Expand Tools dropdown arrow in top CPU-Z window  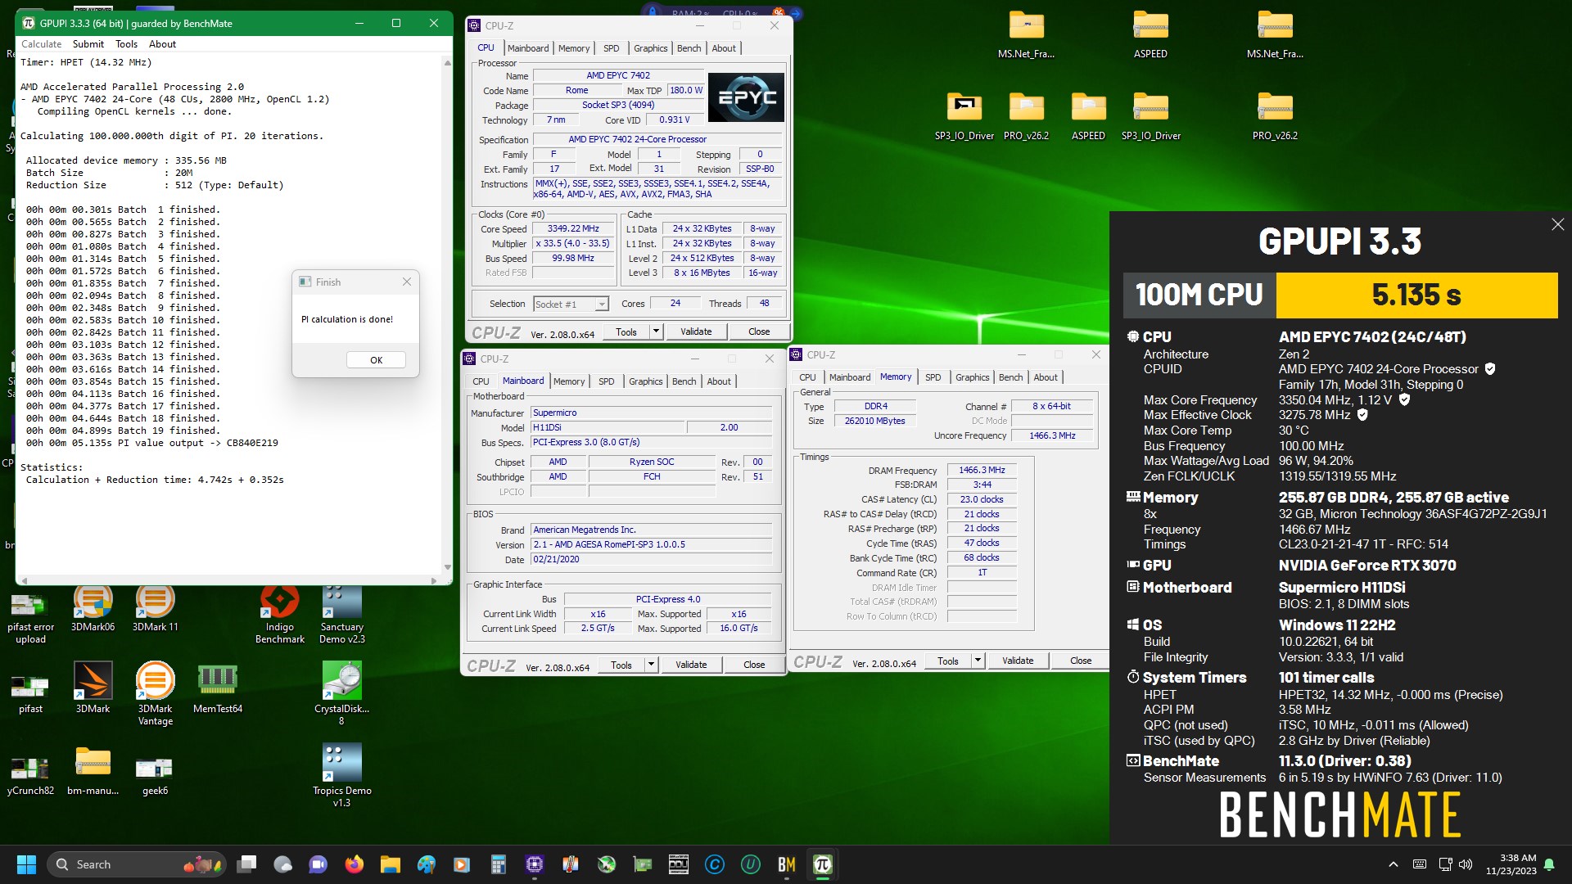(656, 331)
